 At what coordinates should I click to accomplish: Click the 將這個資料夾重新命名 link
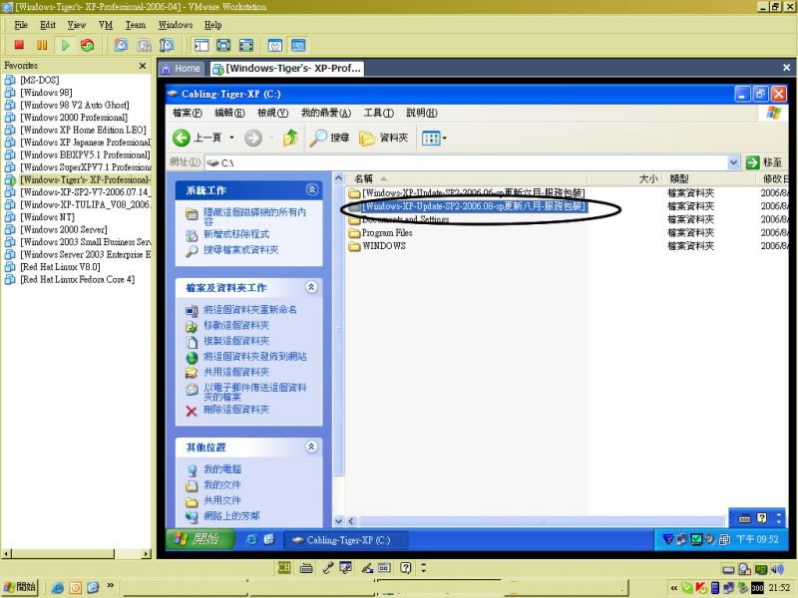250,309
